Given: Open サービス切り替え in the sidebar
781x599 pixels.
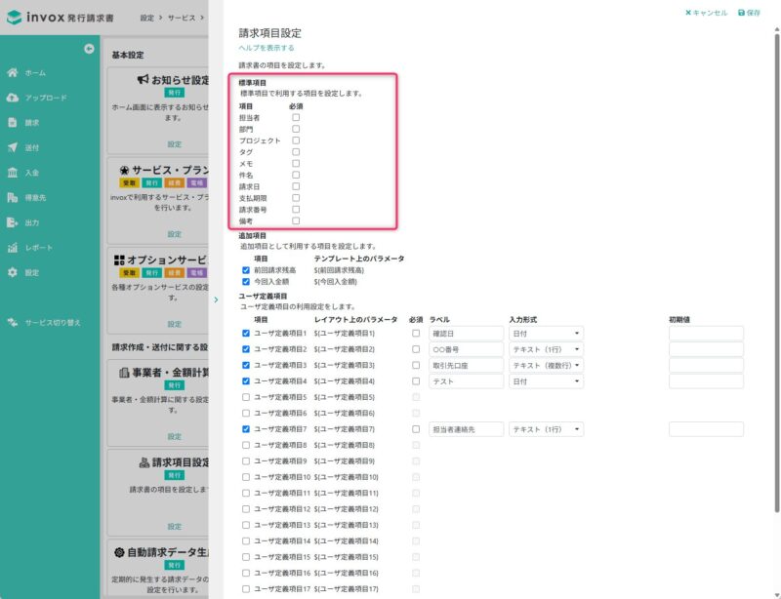Looking at the screenshot, I should [52, 322].
